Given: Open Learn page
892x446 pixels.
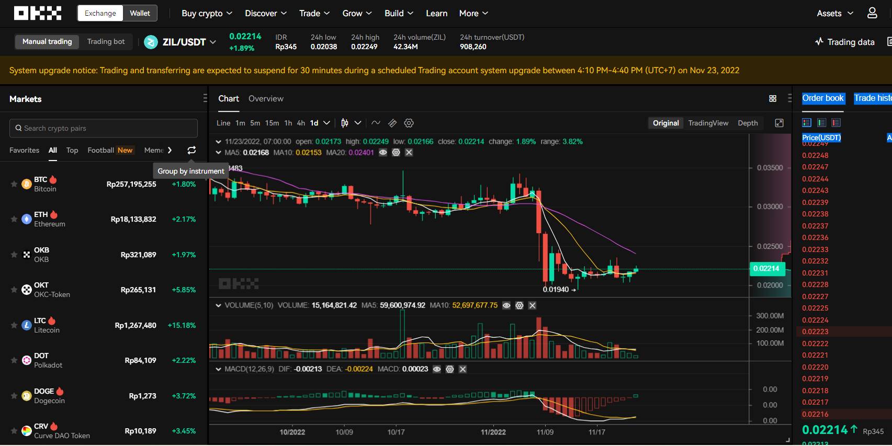Looking at the screenshot, I should 436,13.
